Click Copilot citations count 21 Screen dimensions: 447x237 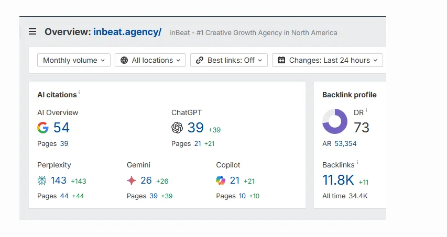(x=235, y=180)
